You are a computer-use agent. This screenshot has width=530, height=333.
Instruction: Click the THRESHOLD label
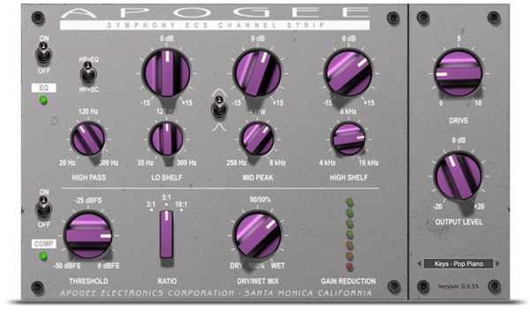coord(88,281)
